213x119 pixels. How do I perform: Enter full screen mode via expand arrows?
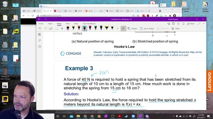pyautogui.click(x=199, y=23)
